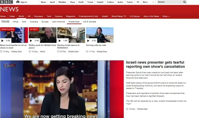Play the News host tearful video
Image resolution: width=199 pixels, height=118 pixels.
[3, 41]
